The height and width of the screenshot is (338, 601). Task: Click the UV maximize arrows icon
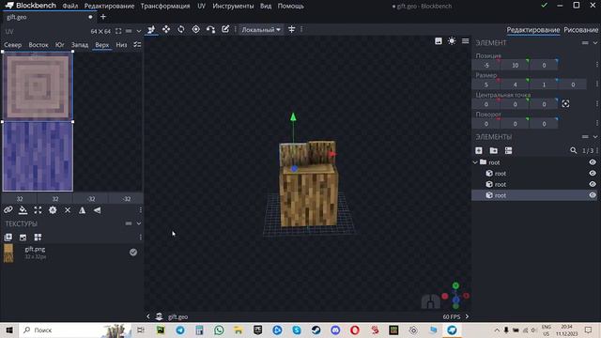(x=38, y=210)
